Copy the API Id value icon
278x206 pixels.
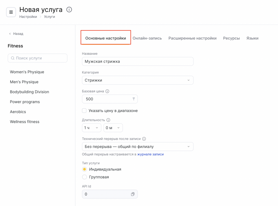[133, 194]
